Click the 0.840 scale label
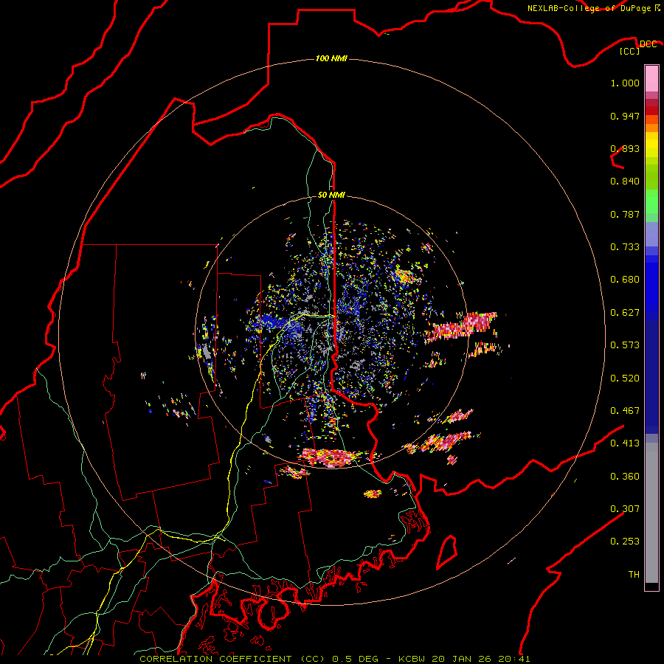The width and height of the screenshot is (664, 664). tap(625, 181)
